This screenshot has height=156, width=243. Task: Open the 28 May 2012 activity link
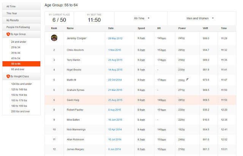(115, 39)
